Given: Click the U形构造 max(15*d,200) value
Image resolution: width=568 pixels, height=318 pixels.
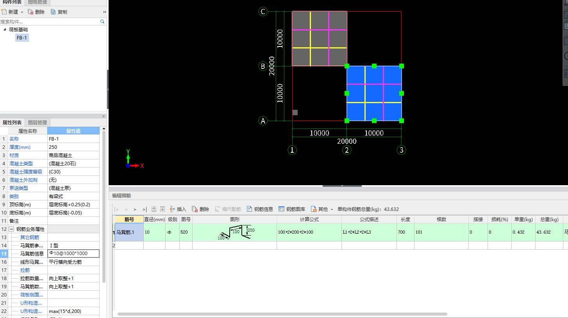Looking at the screenshot, I should tap(73, 311).
